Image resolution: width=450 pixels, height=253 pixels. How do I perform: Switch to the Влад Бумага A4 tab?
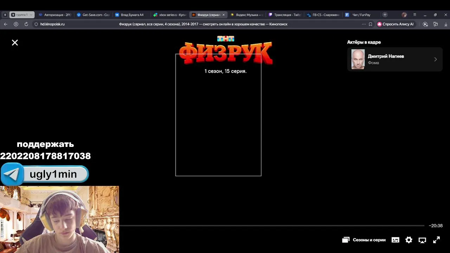click(x=131, y=15)
